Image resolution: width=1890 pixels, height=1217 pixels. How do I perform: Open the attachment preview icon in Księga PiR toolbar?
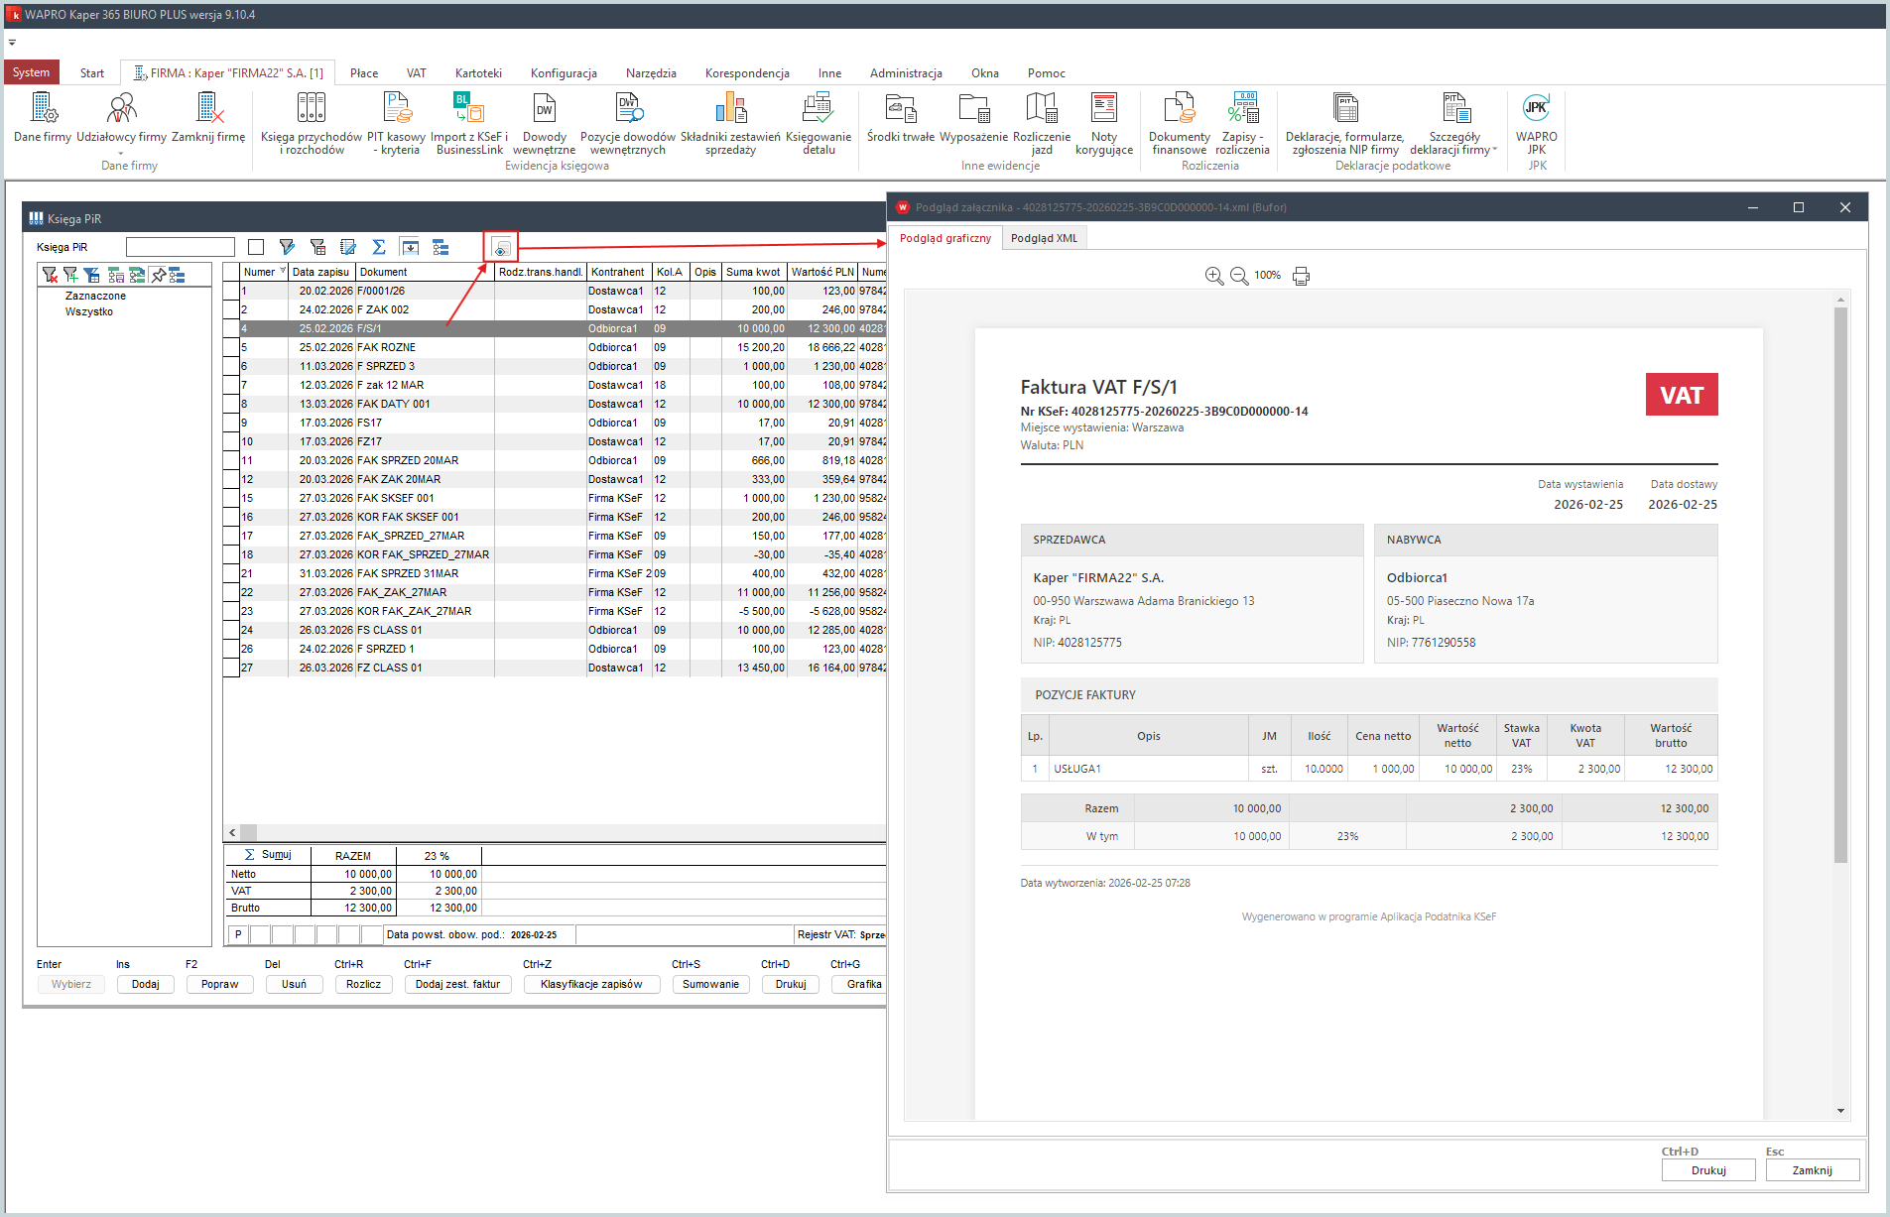502,247
